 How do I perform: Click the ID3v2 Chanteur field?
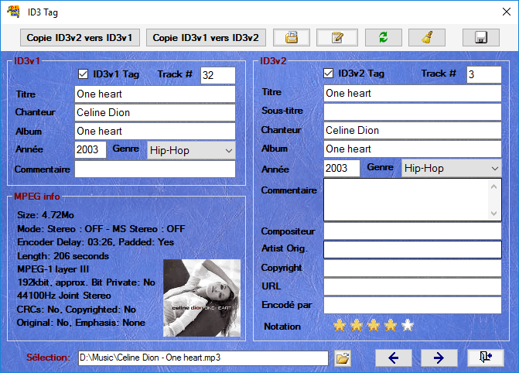click(412, 131)
